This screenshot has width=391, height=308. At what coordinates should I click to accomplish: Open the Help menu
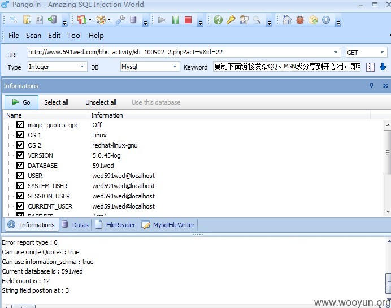click(x=96, y=36)
